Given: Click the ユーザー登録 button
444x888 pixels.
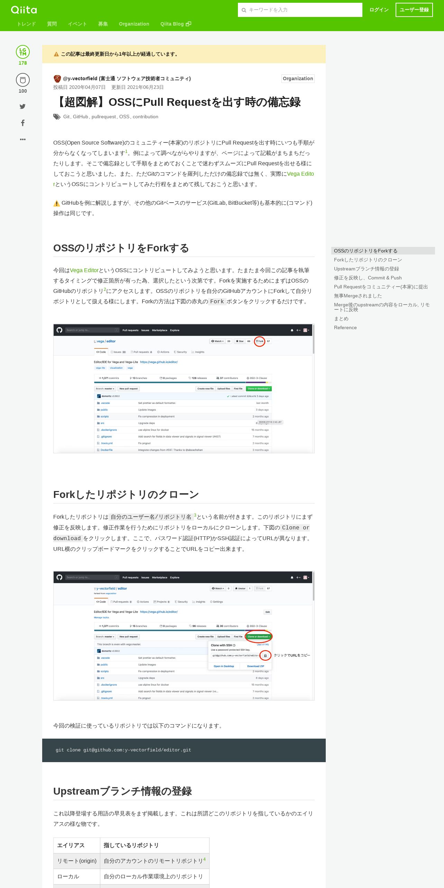Looking at the screenshot, I should pos(414,10).
